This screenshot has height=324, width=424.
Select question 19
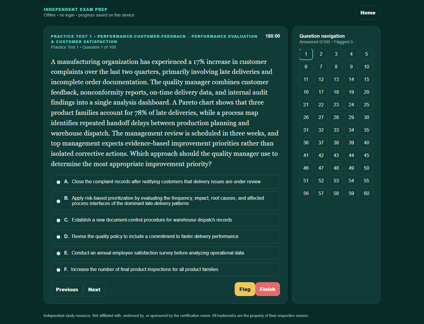(x=351, y=92)
